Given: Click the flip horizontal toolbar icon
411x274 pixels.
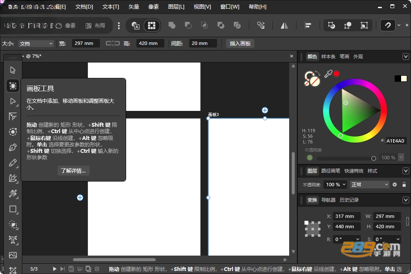Looking at the screenshot, I should click(284, 25).
